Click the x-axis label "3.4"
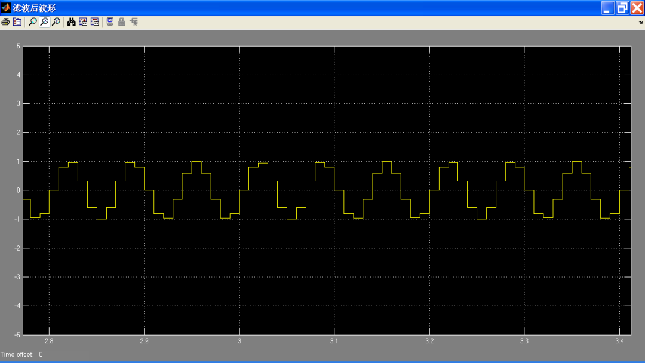Viewport: 645px width, 363px height. (x=619, y=341)
